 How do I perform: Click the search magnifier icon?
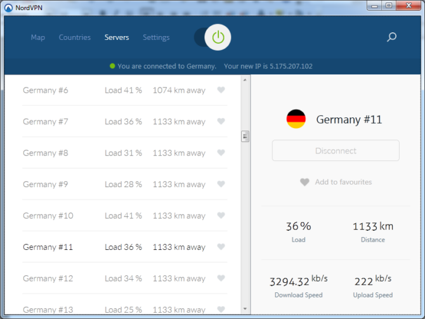tap(391, 37)
